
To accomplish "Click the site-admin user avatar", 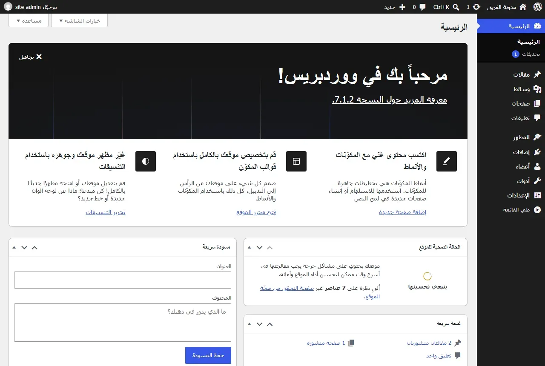I will (8, 7).
